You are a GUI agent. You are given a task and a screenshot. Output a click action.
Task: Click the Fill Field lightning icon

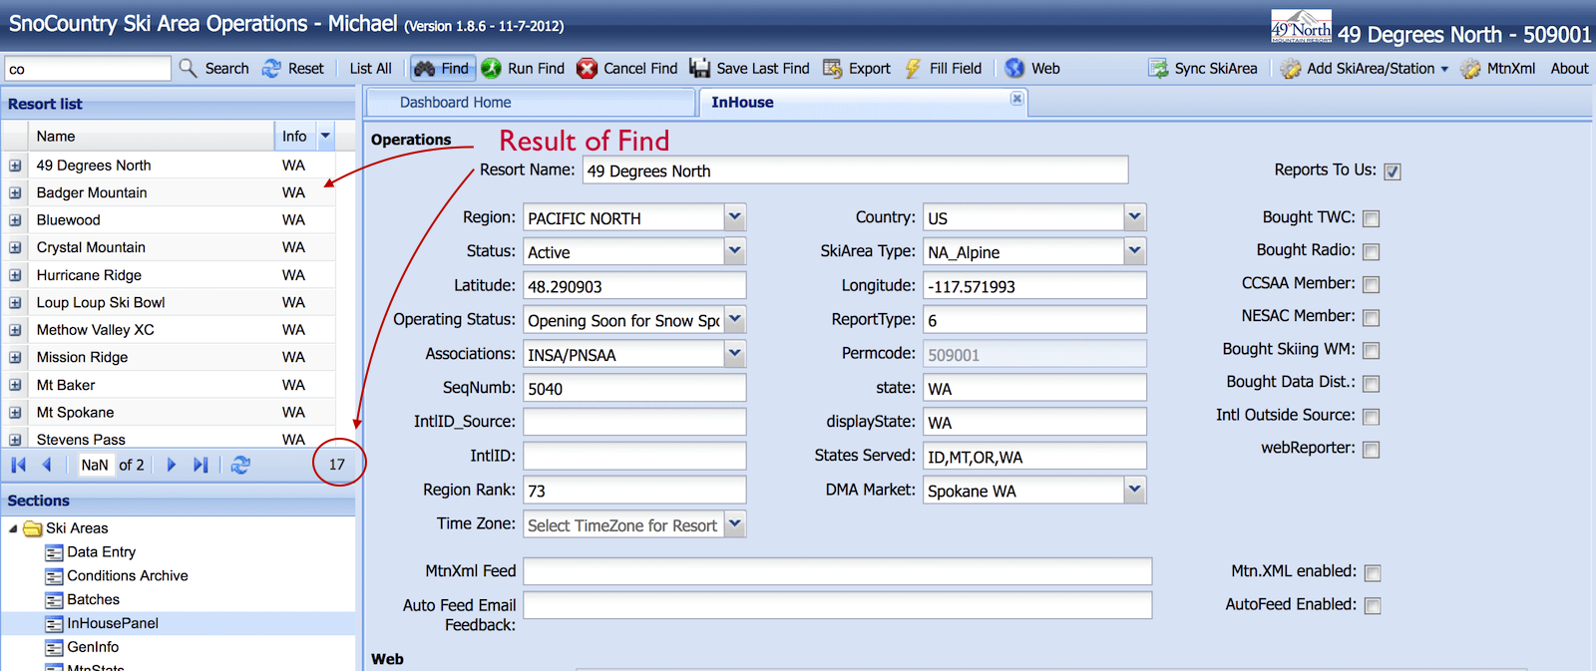(913, 68)
